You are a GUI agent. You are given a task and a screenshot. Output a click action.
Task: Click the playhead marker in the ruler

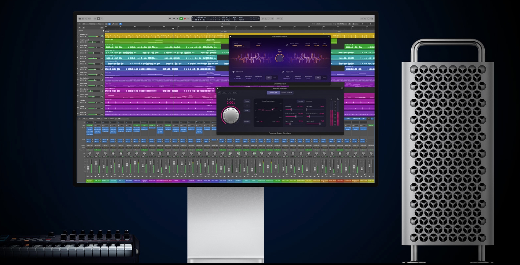(x=173, y=28)
